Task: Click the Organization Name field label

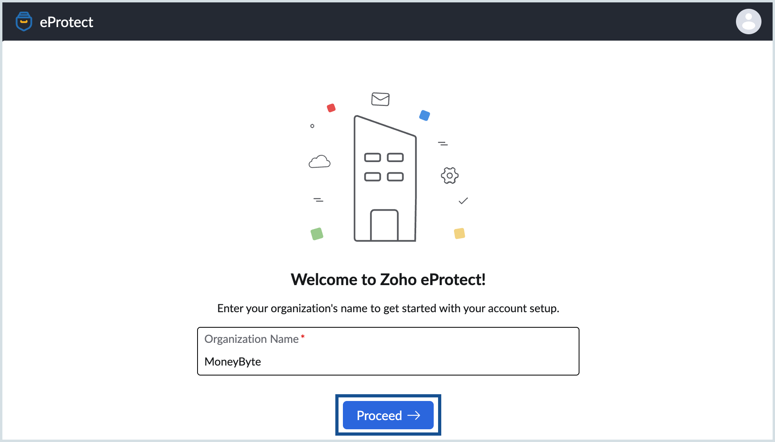Action: (x=251, y=339)
